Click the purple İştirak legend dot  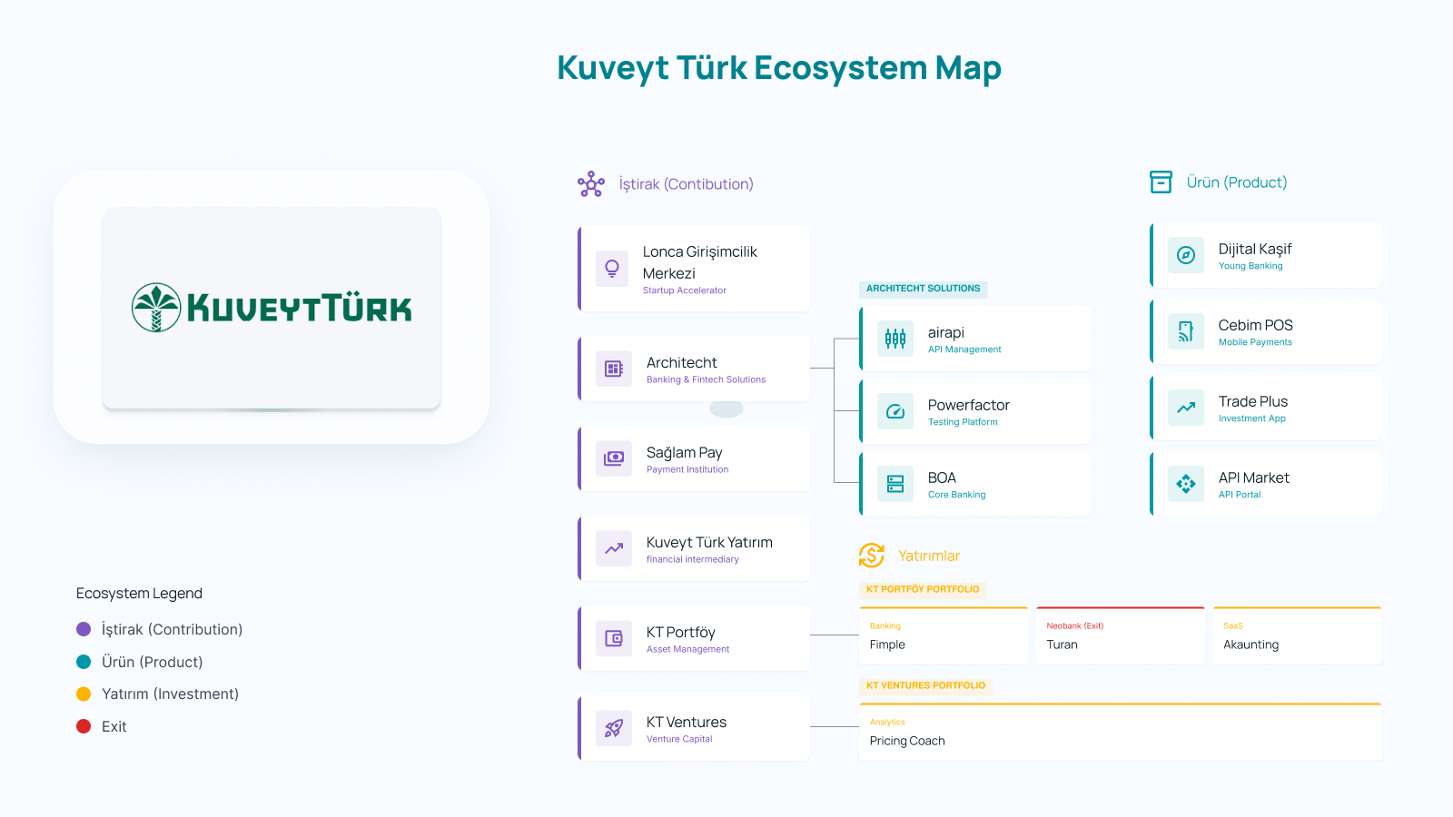[x=84, y=629]
